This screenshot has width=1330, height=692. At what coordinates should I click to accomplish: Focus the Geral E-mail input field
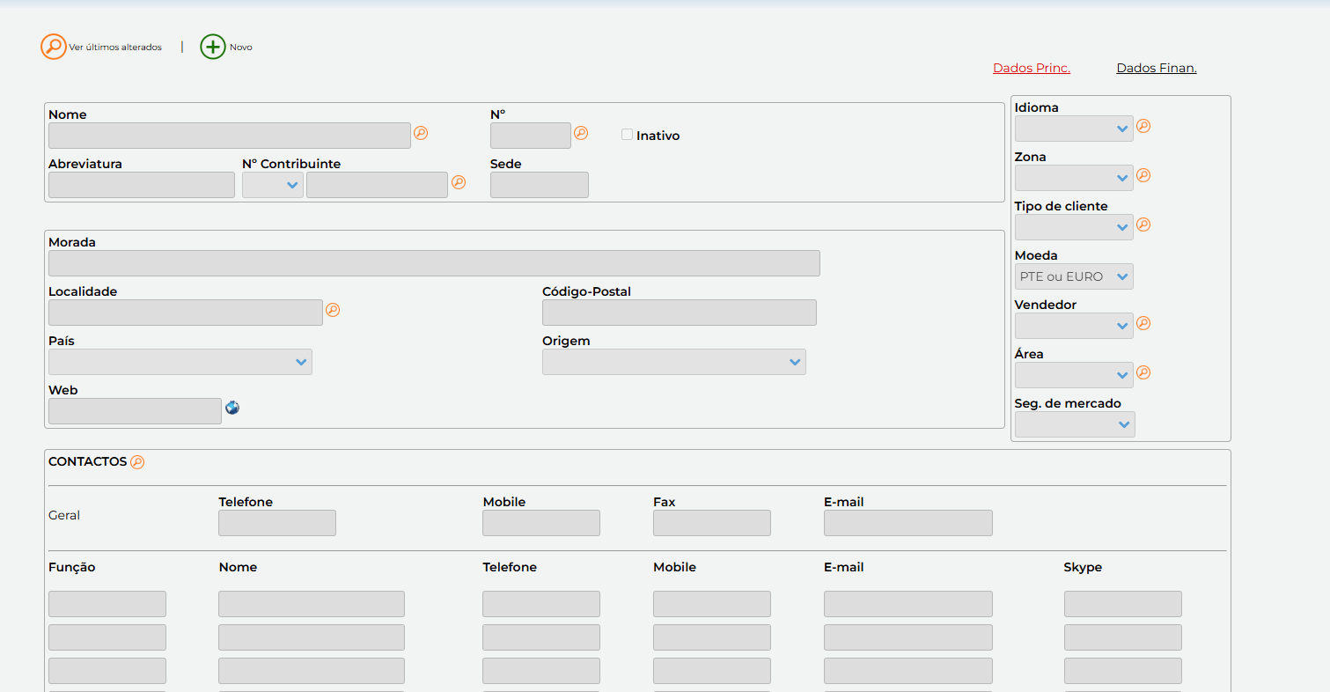point(908,523)
